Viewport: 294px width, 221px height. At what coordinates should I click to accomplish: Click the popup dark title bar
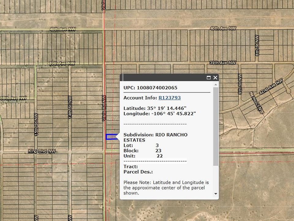point(162,78)
